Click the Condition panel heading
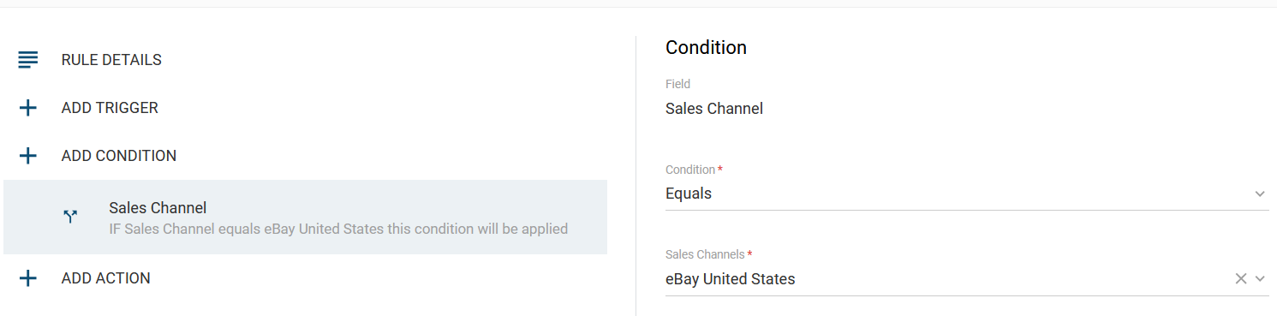This screenshot has height=316, width=1277. (706, 48)
